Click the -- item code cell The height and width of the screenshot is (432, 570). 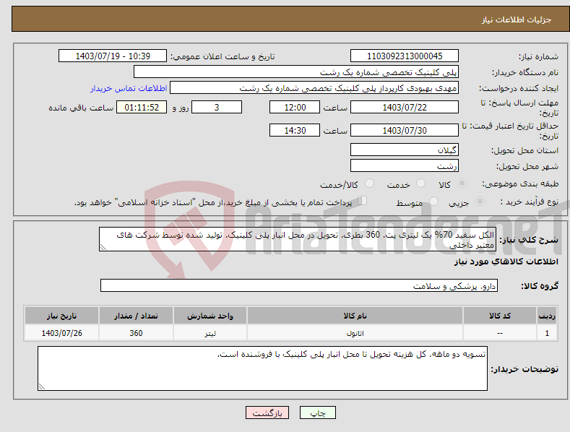click(500, 333)
